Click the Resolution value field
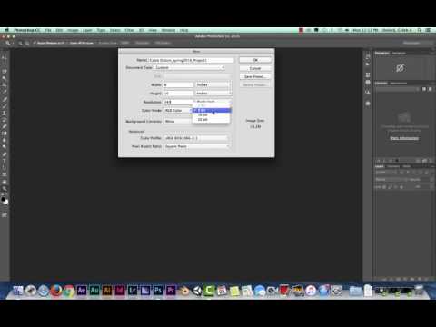Image resolution: width=436 pixels, height=327 pixels. [178, 102]
